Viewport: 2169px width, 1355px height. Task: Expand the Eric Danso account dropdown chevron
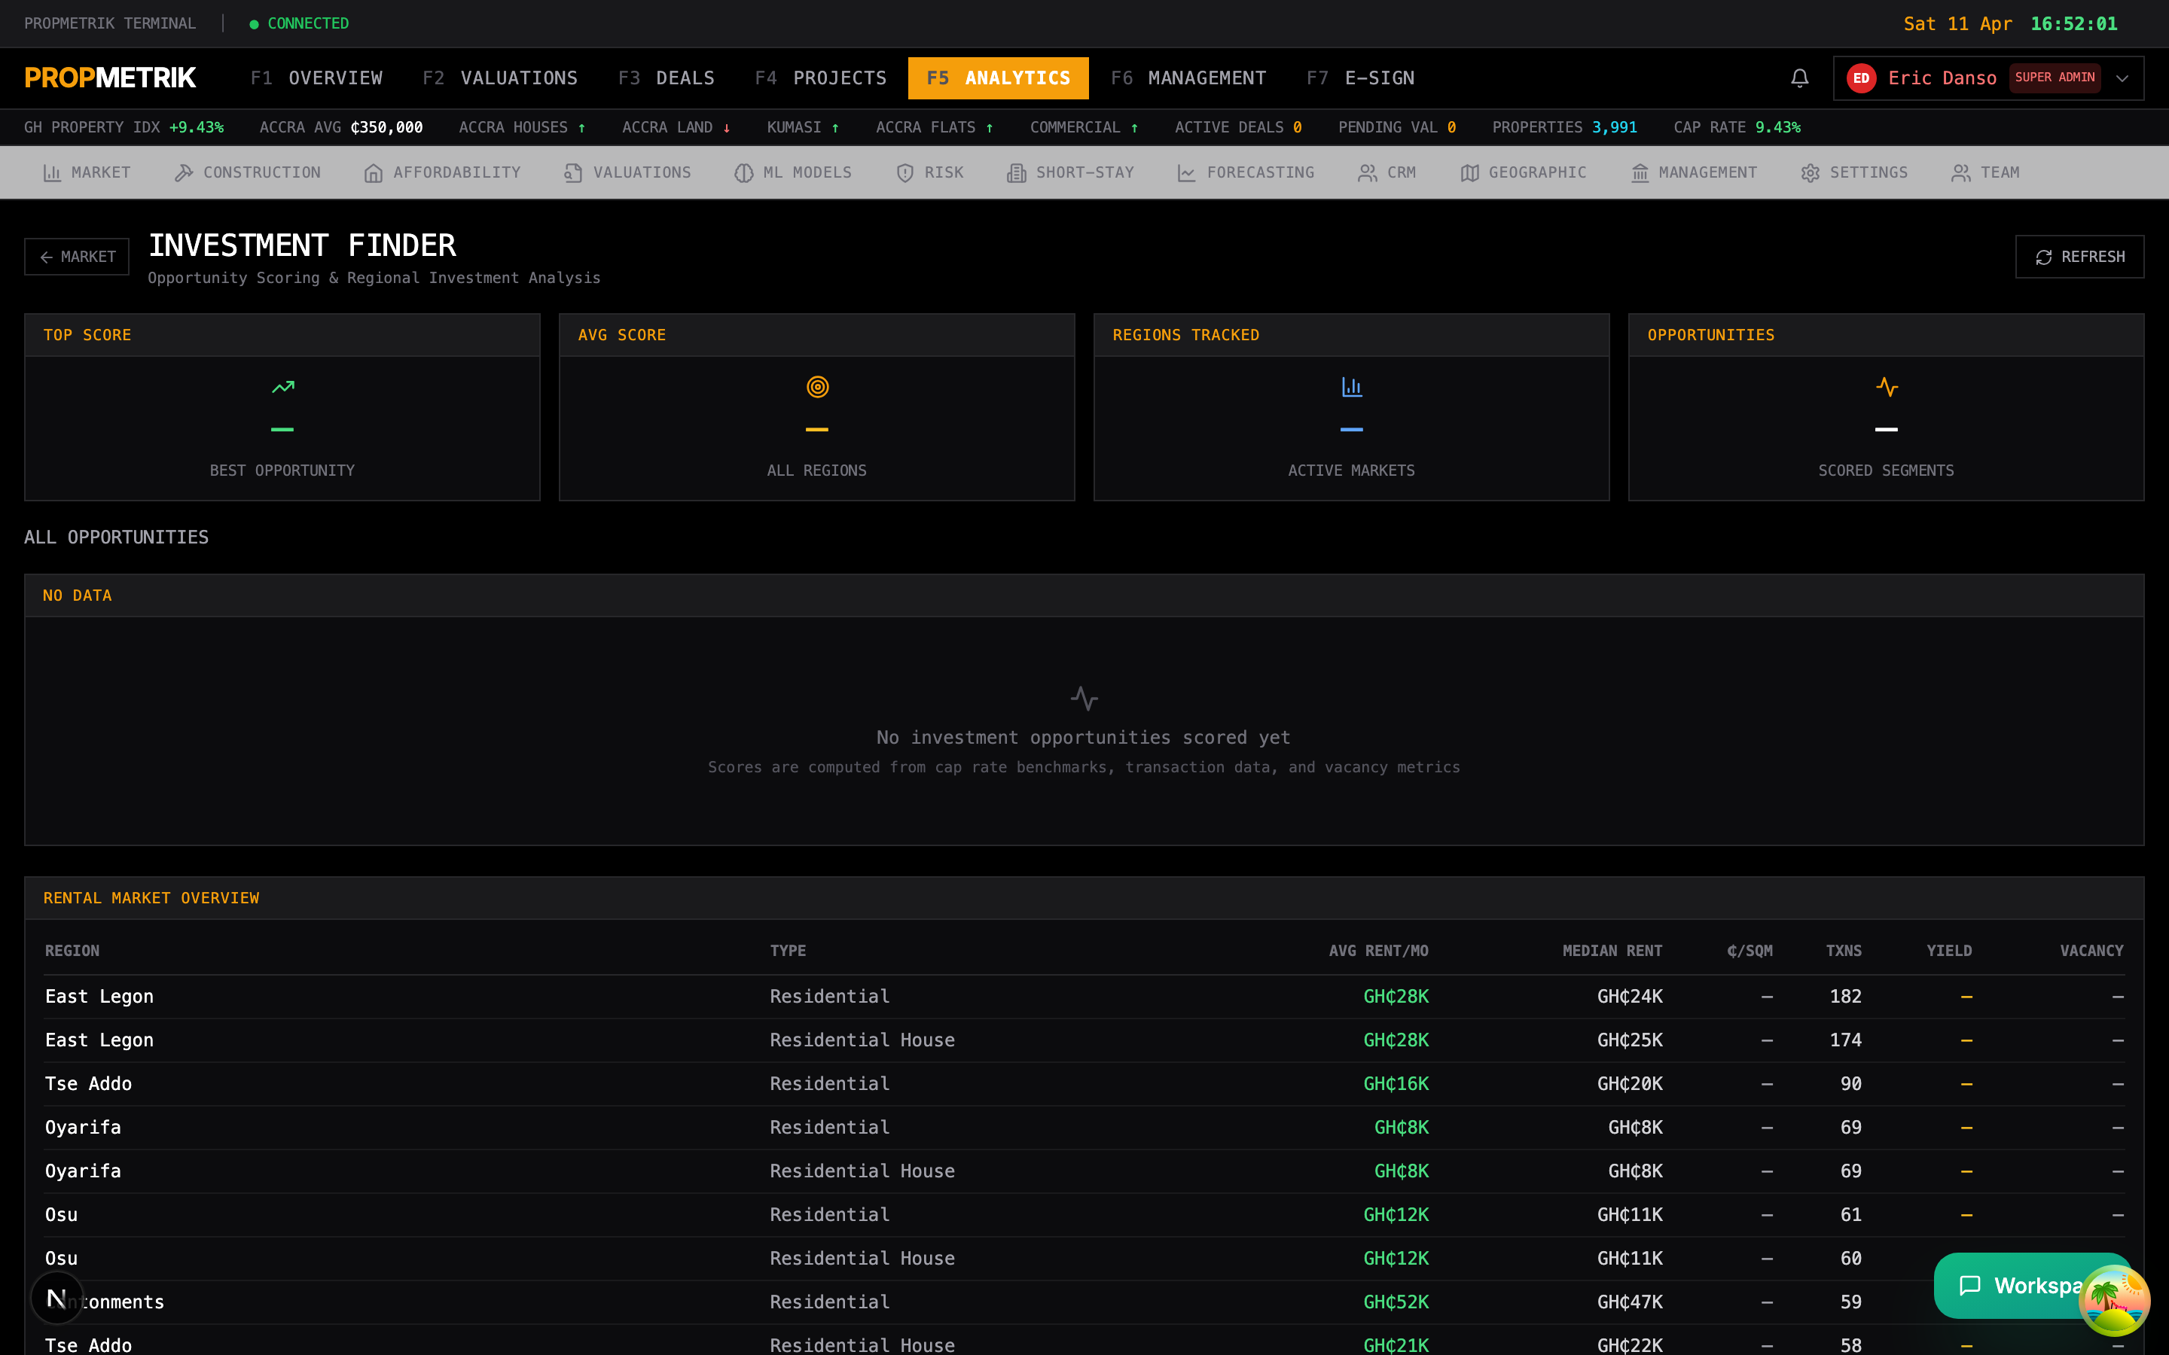[2122, 78]
